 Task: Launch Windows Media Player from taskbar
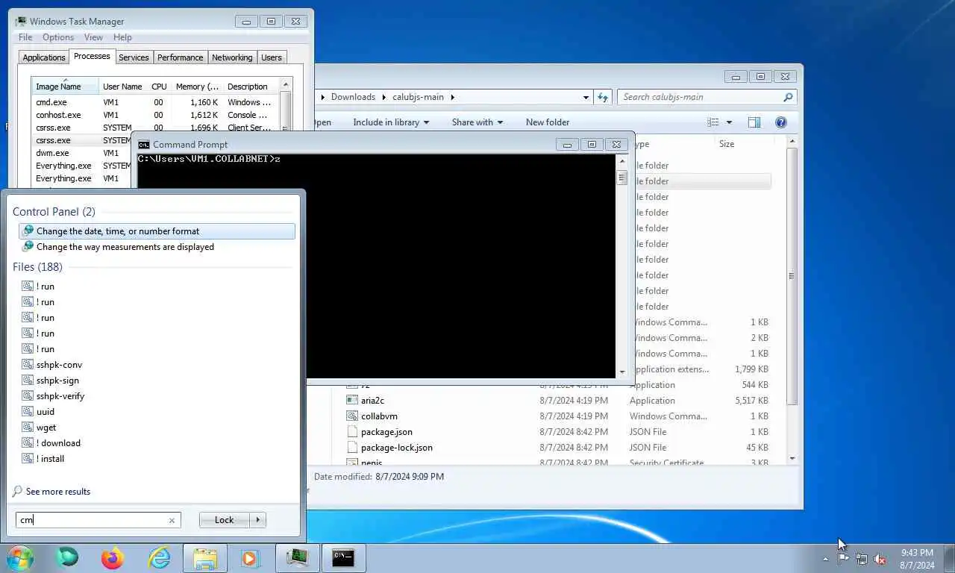[251, 558]
